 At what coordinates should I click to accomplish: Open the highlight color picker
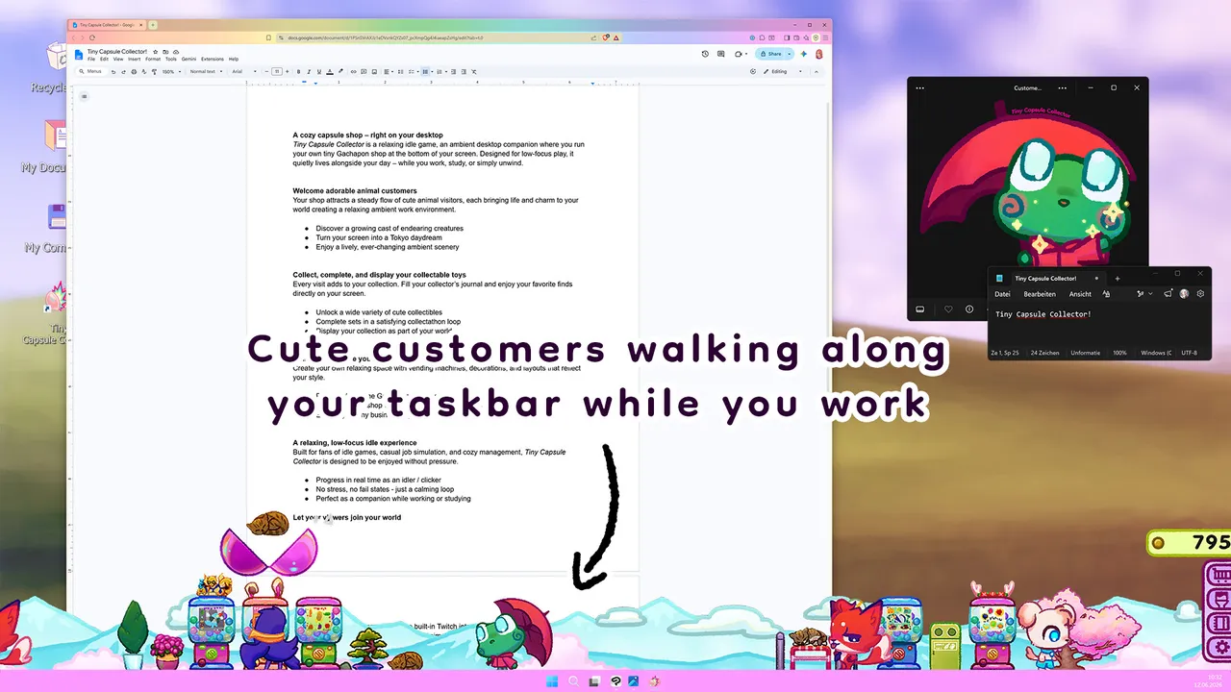click(x=340, y=71)
